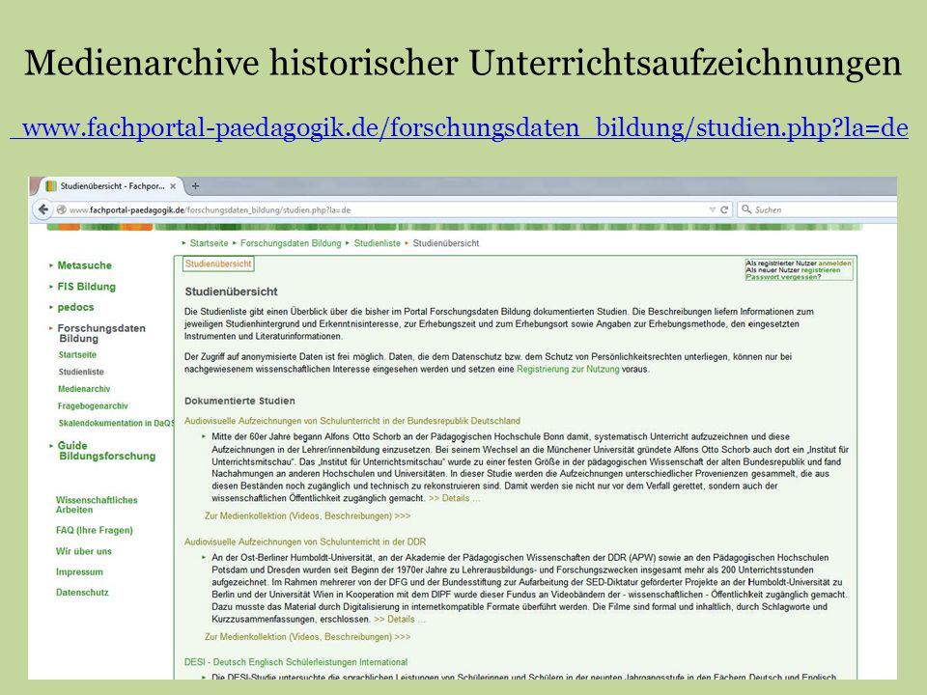The height and width of the screenshot is (695, 927).
Task: Open Zur Medienkollektion link under Bundesrepublik study
Action: pyautogui.click(x=307, y=515)
